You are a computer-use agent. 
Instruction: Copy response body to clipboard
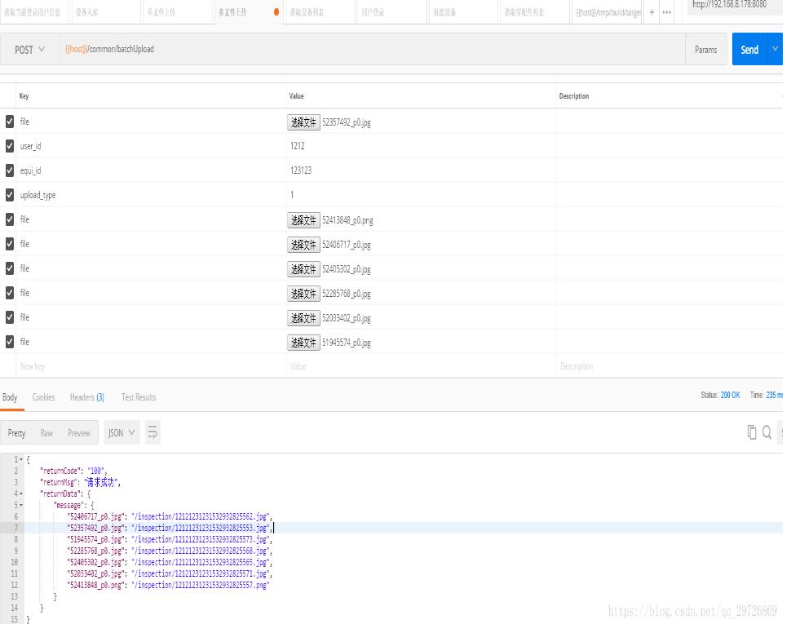pos(751,432)
